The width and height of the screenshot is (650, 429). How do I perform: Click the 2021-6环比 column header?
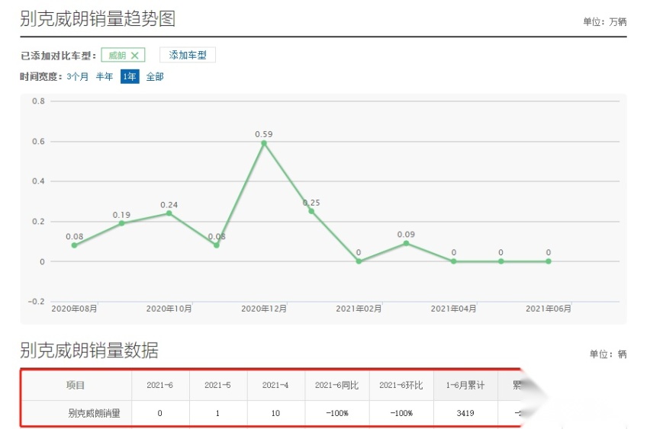tap(401, 385)
